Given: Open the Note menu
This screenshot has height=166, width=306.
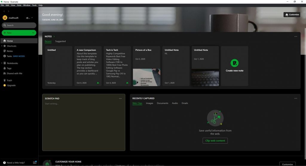Looking at the screenshot, I should point(19,5).
